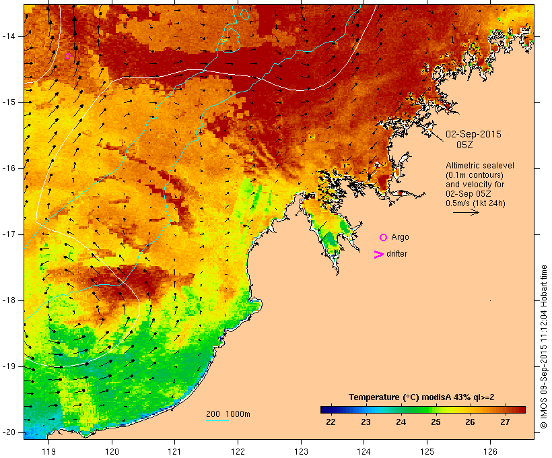Click the 'drifter' legend label
This screenshot has width=552, height=458.
[x=396, y=254]
